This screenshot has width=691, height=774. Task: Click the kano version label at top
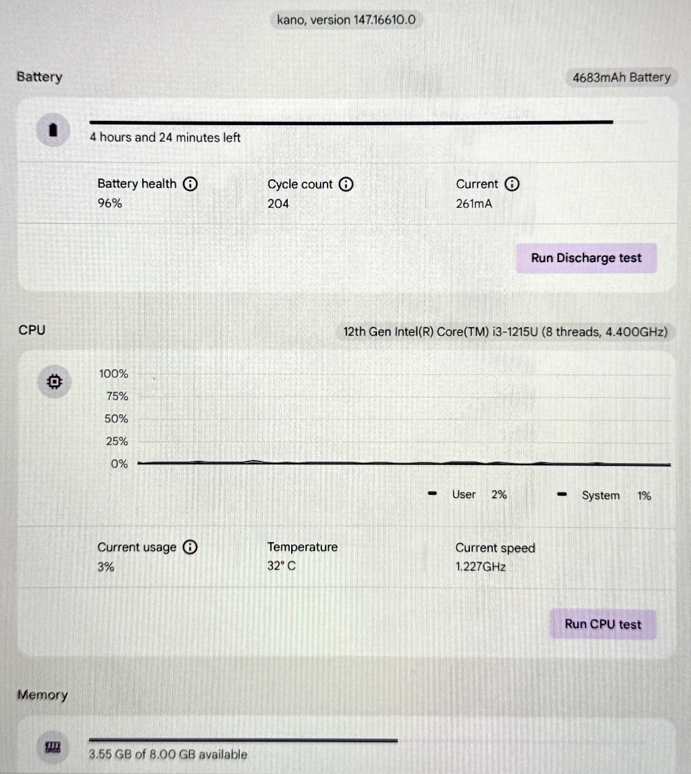click(346, 20)
